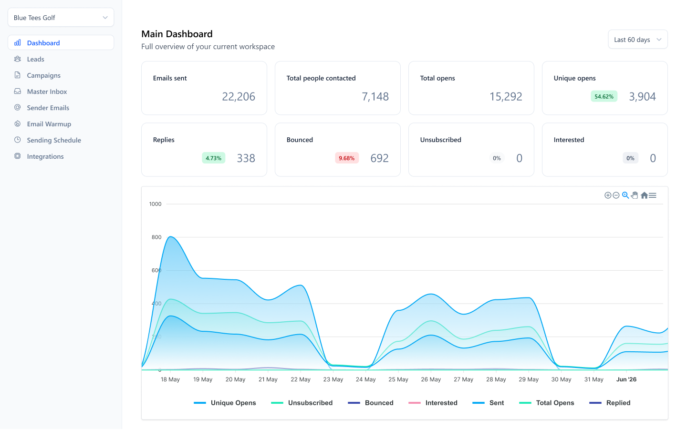Click the Interested 0% badge

pyautogui.click(x=630, y=158)
